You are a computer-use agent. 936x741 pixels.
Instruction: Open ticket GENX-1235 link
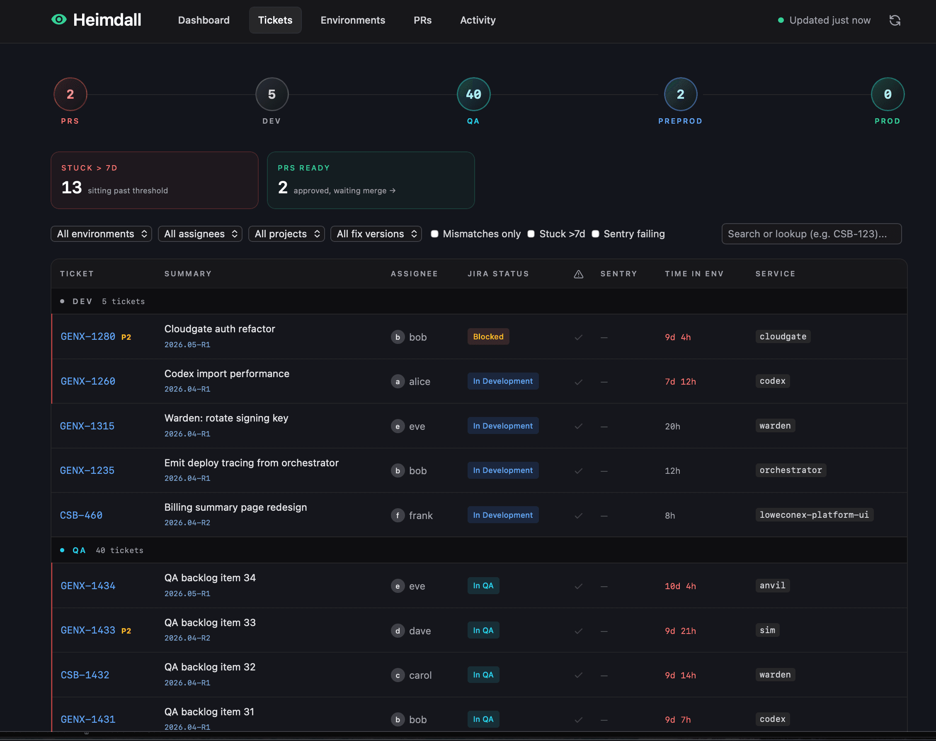(87, 470)
